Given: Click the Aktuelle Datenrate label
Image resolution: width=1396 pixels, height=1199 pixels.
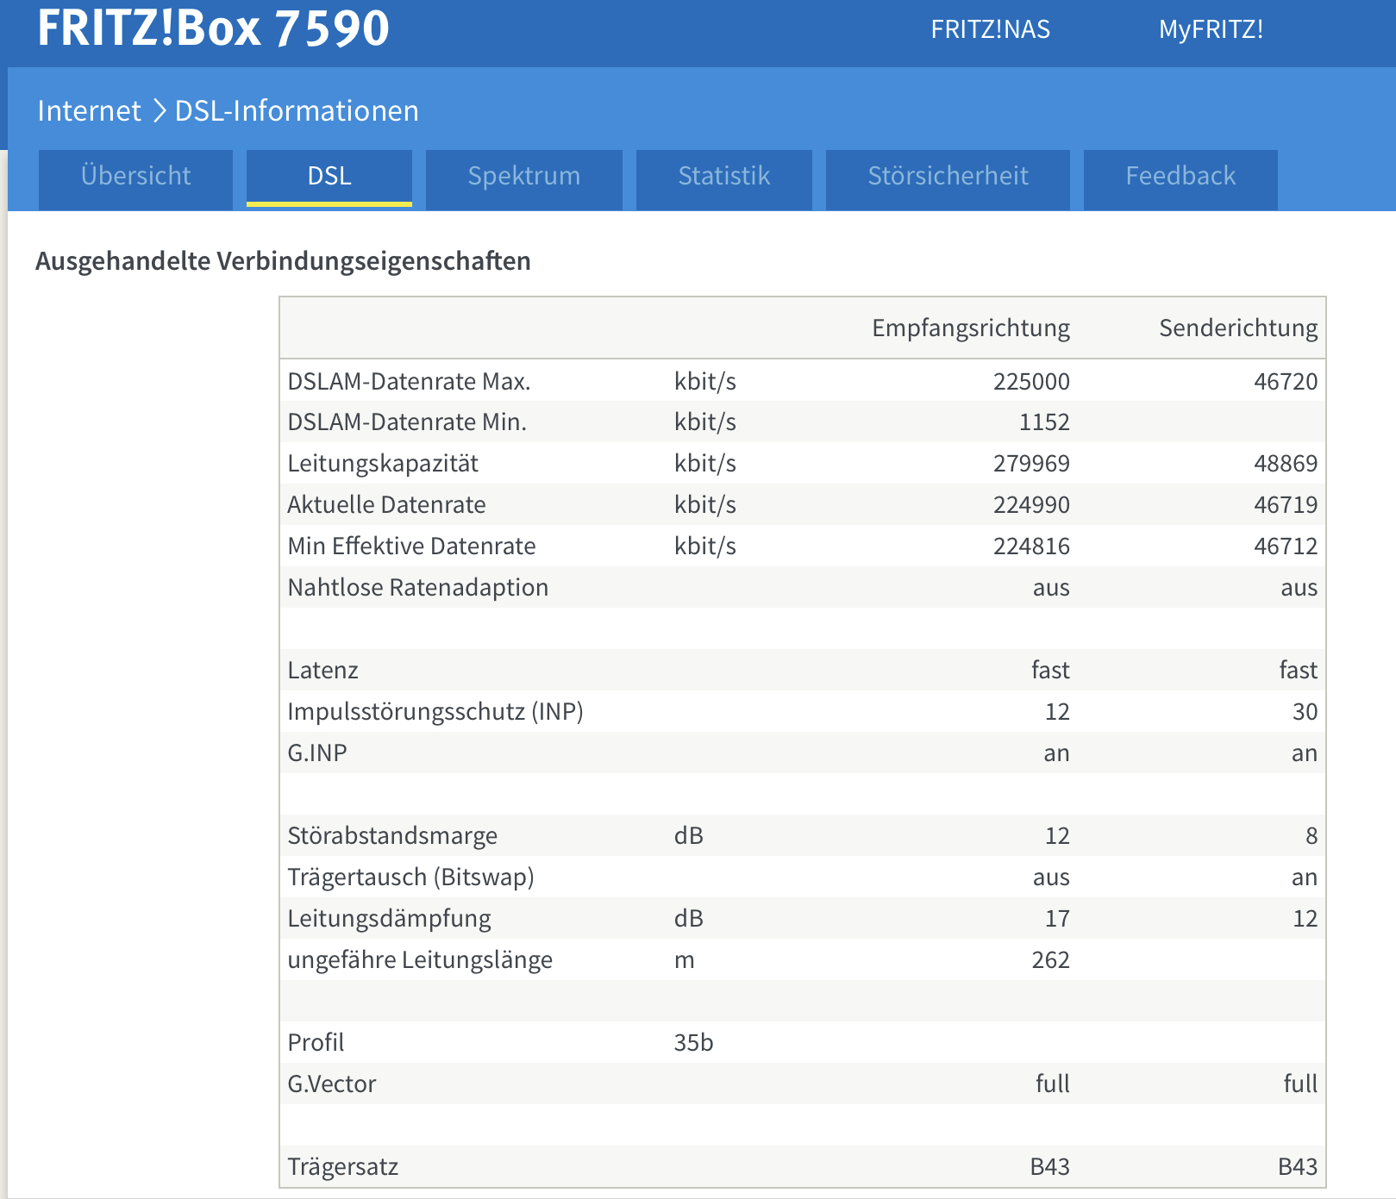Looking at the screenshot, I should (386, 504).
